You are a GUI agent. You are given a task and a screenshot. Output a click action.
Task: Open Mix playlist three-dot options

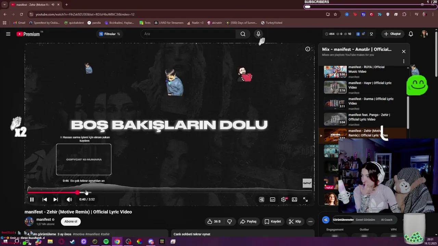[x=404, y=61]
